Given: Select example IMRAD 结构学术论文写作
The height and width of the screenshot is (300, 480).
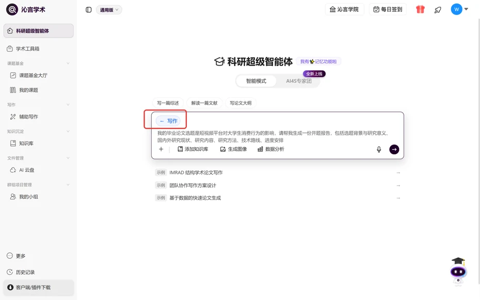Looking at the screenshot, I should coord(278,172).
